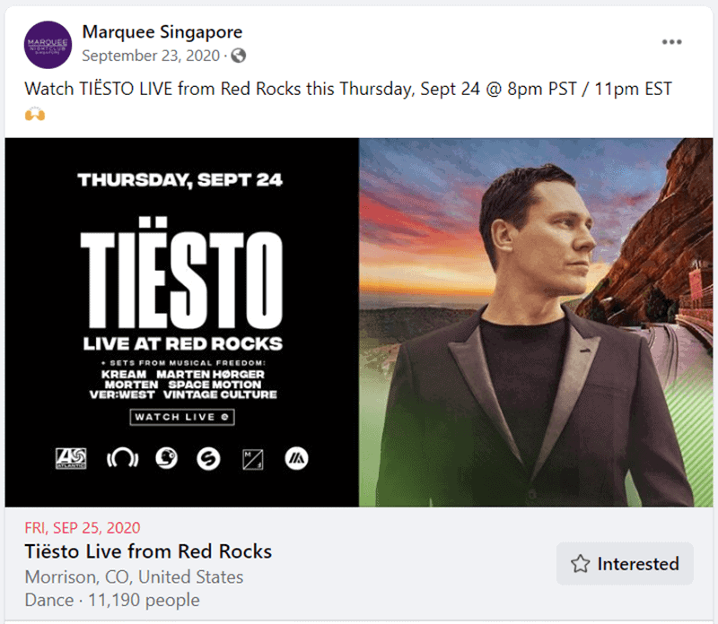This screenshot has height=624, width=718.
Task: Open the September 23, 2020 timestamp
Action: tap(152, 56)
